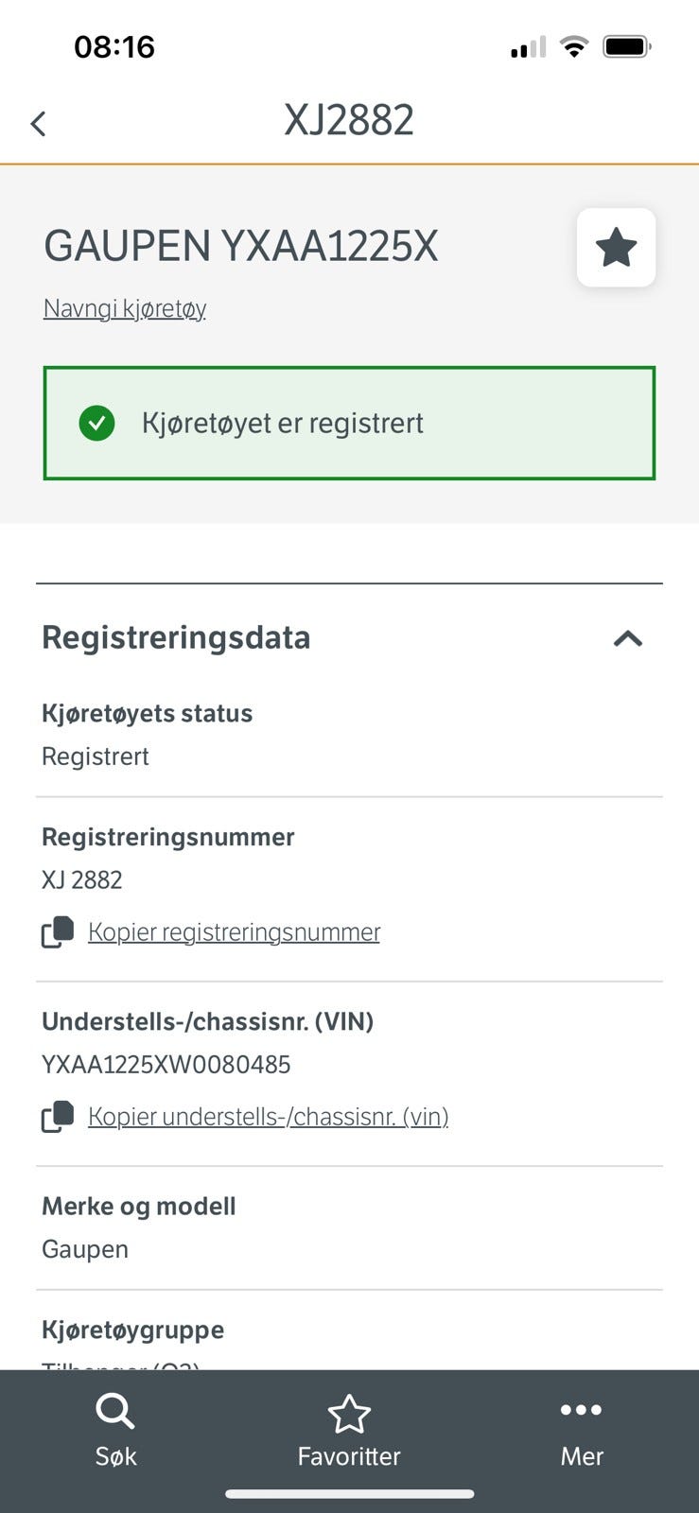
Task: Tap the XJ2882 page title
Action: tap(349, 120)
